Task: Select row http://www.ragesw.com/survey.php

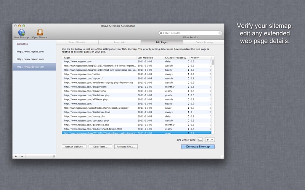Action: (x=137, y=116)
